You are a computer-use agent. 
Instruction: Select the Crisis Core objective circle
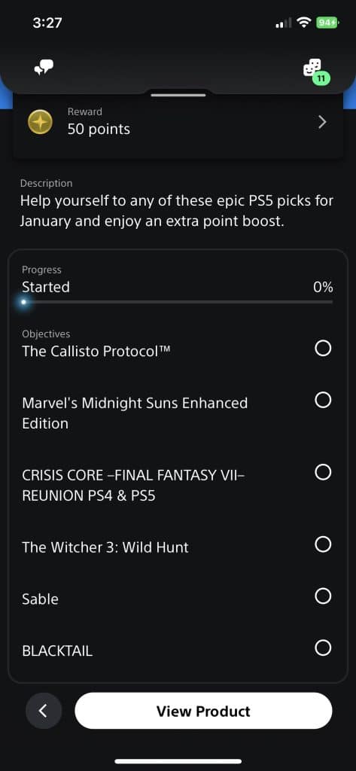[323, 473]
